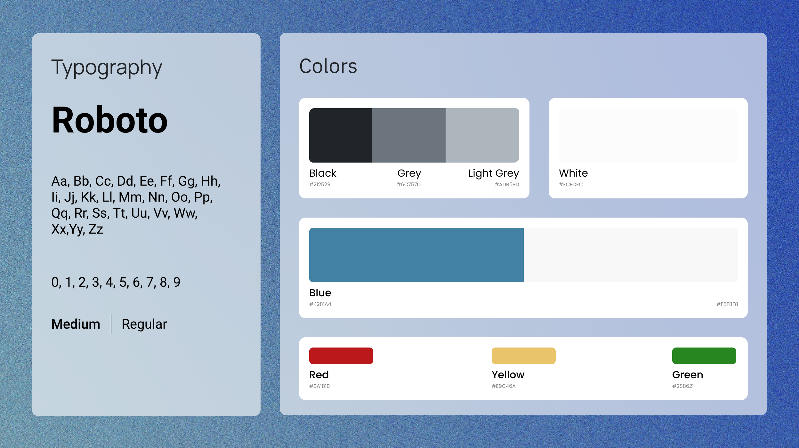Click the Colors heading

pos(328,66)
